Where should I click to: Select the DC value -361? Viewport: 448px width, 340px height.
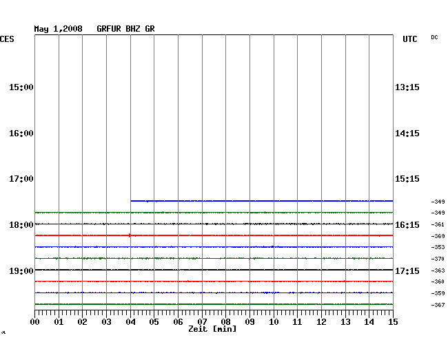[x=438, y=224]
